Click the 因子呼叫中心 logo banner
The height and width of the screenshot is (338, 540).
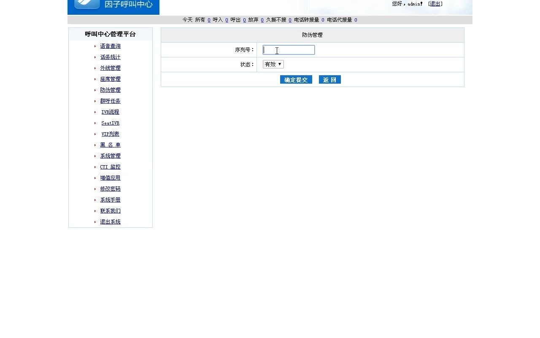113,7
